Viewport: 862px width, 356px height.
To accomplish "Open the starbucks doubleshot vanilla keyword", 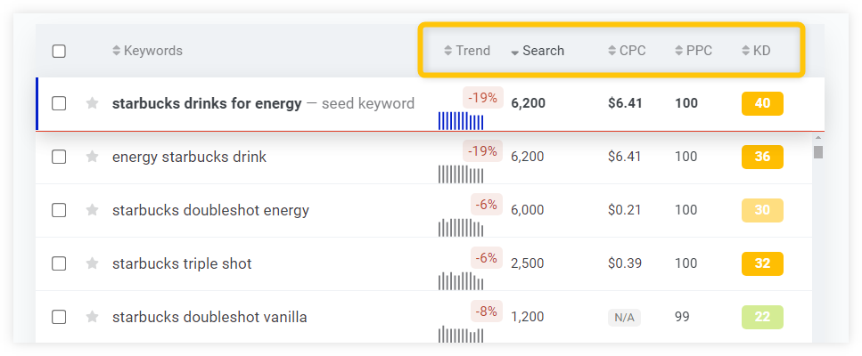I will pyautogui.click(x=209, y=317).
